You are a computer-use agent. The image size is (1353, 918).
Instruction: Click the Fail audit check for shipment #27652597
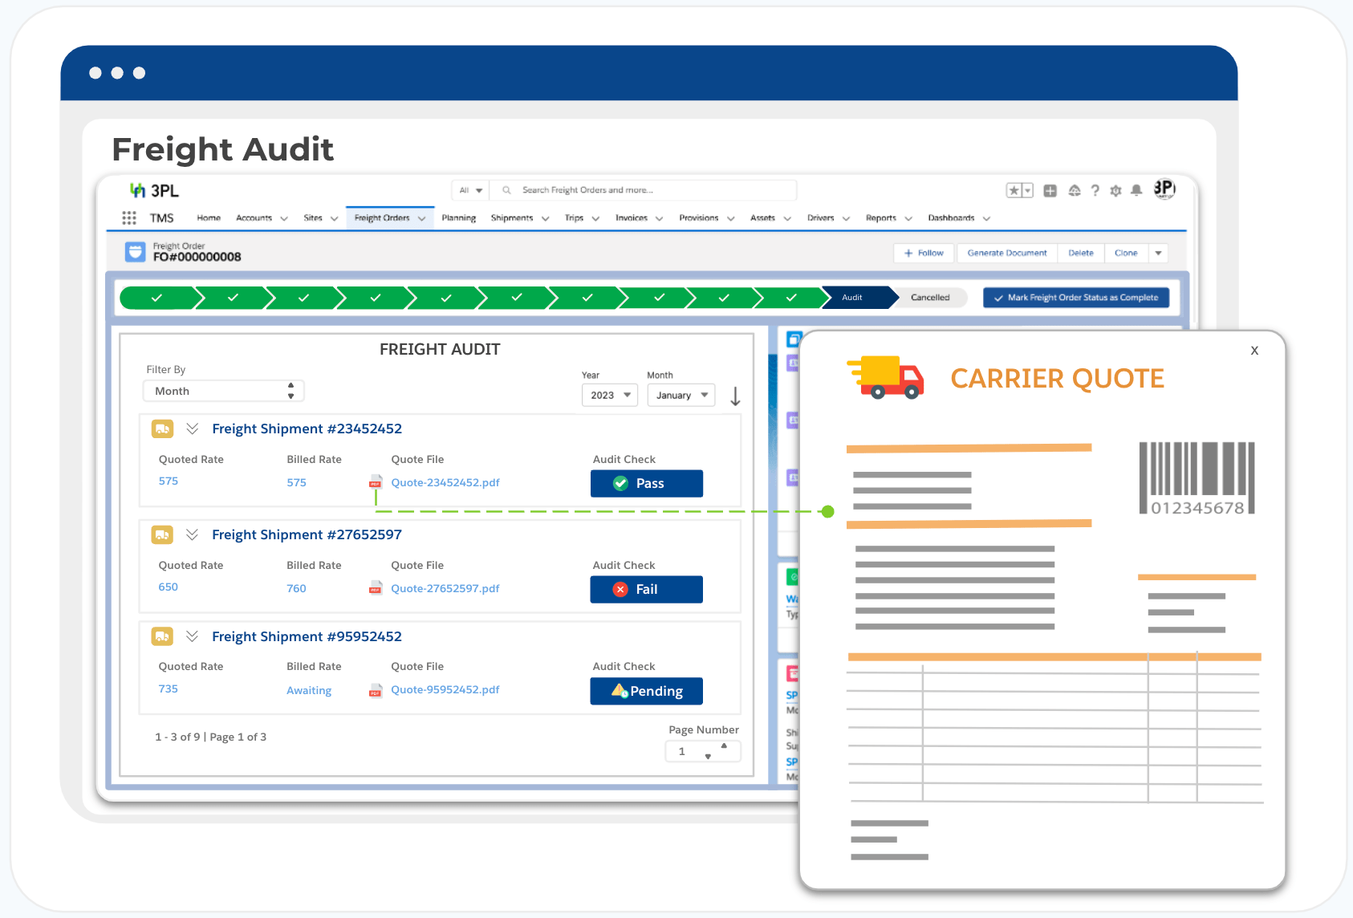pyautogui.click(x=646, y=589)
